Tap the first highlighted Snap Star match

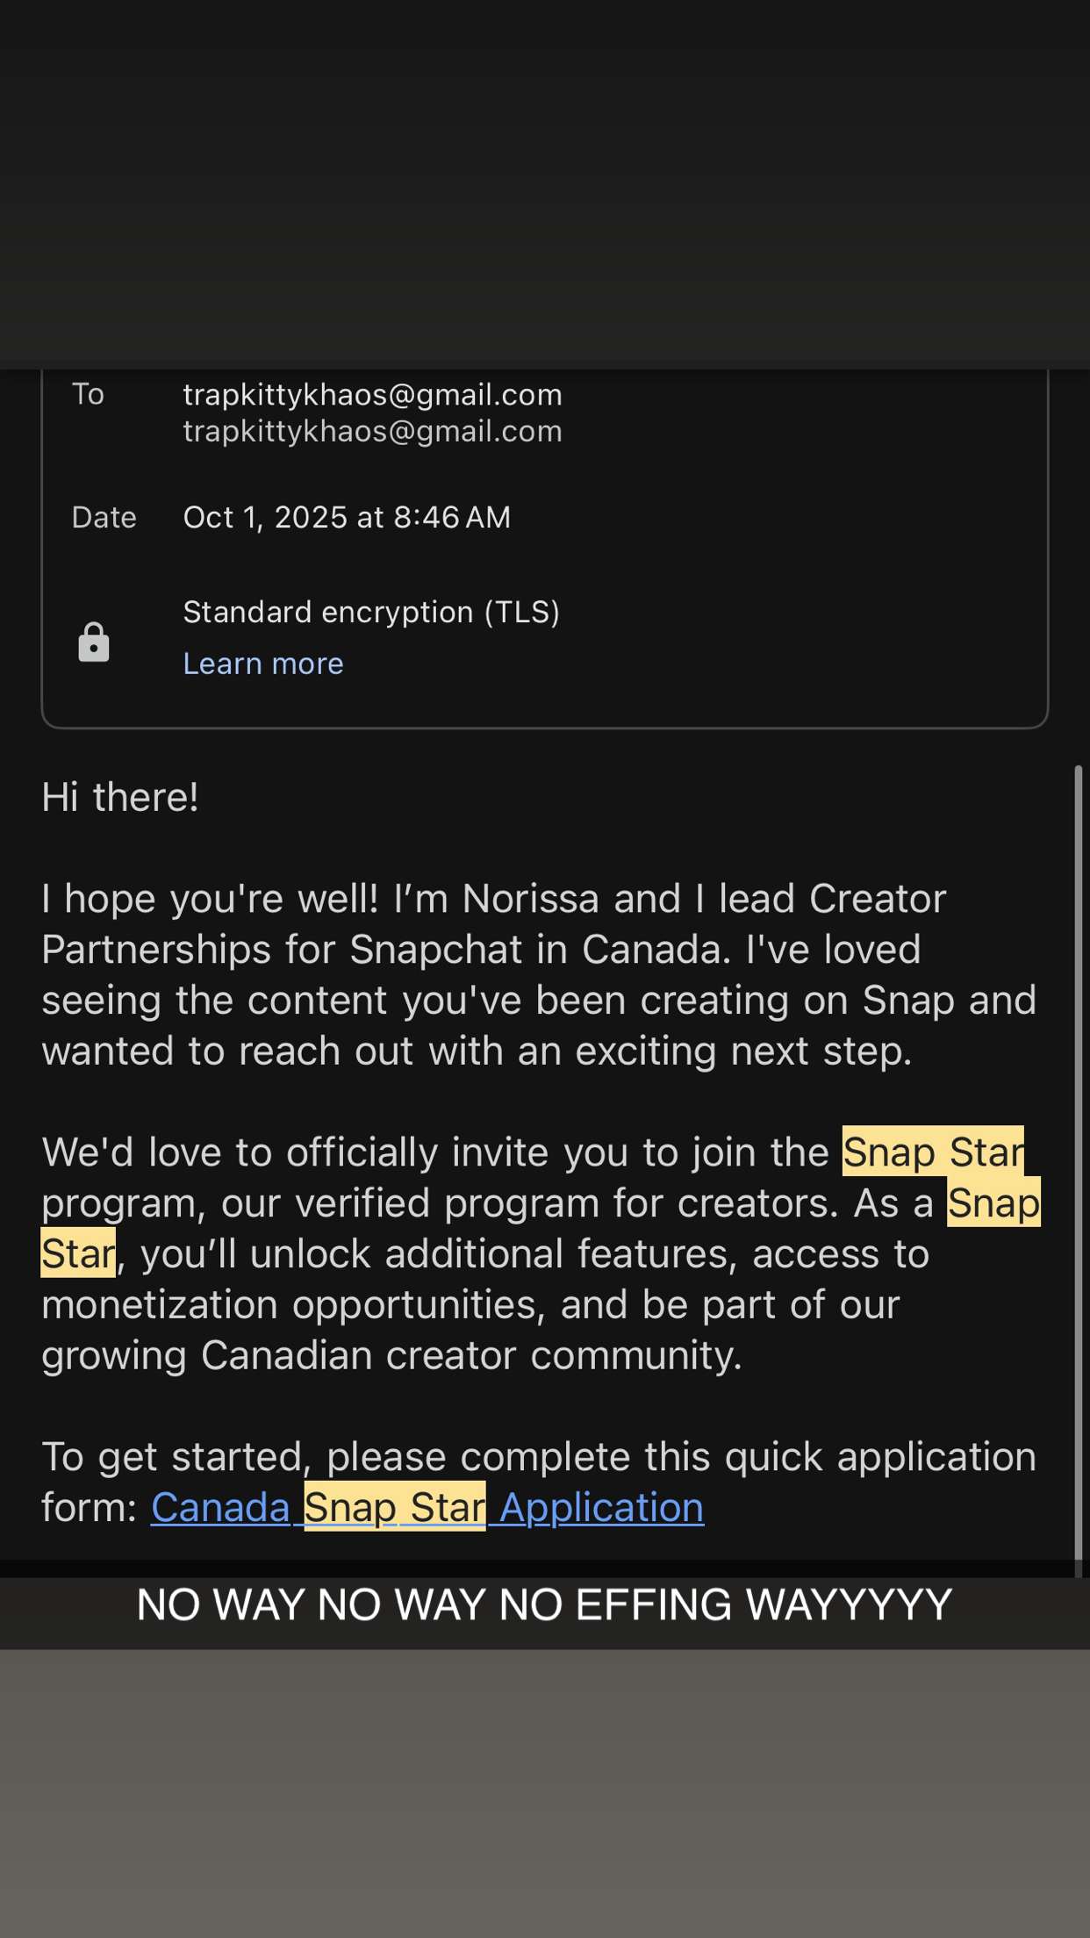click(x=932, y=1152)
